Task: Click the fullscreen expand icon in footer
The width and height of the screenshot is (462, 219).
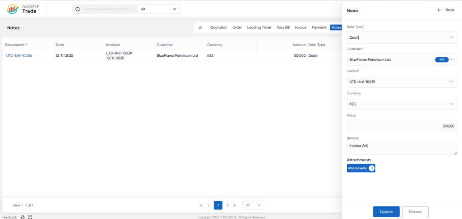Action: pyautogui.click(x=30, y=217)
